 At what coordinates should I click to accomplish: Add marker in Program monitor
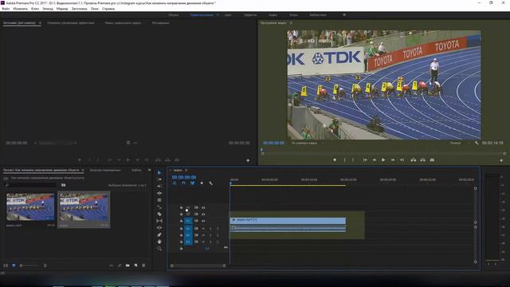tap(335, 160)
